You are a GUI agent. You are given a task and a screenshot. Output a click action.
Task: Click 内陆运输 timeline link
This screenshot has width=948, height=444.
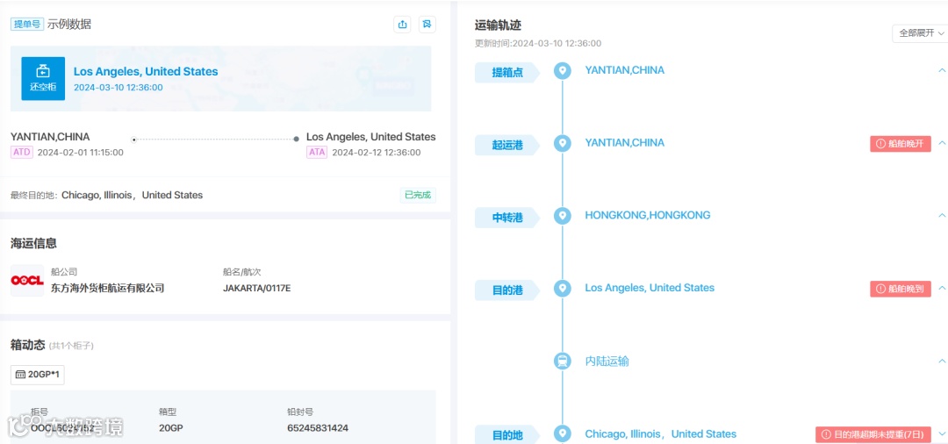pyautogui.click(x=607, y=362)
